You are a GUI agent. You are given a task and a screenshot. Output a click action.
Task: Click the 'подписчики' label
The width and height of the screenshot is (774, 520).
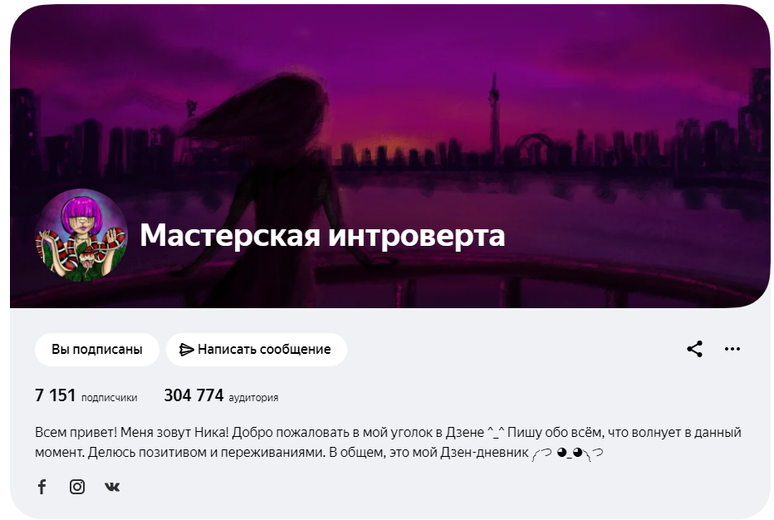pyautogui.click(x=109, y=398)
